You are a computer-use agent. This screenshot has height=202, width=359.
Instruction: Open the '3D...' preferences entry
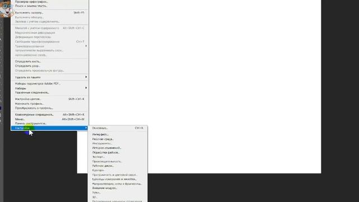[118, 197]
